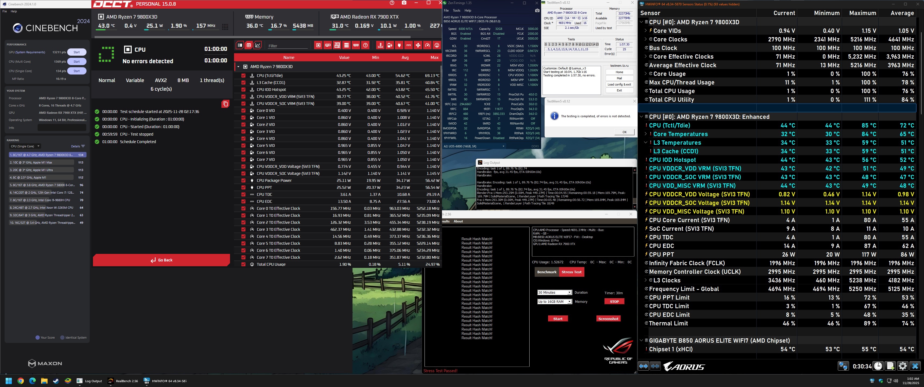Switch to the About tab in RealBench
The width and height of the screenshot is (924, 387).
458,222
